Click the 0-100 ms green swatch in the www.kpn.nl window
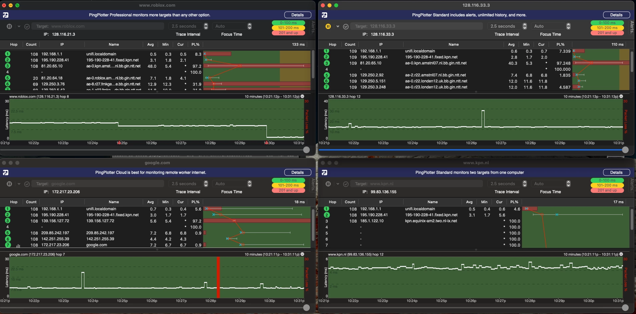 607,180
